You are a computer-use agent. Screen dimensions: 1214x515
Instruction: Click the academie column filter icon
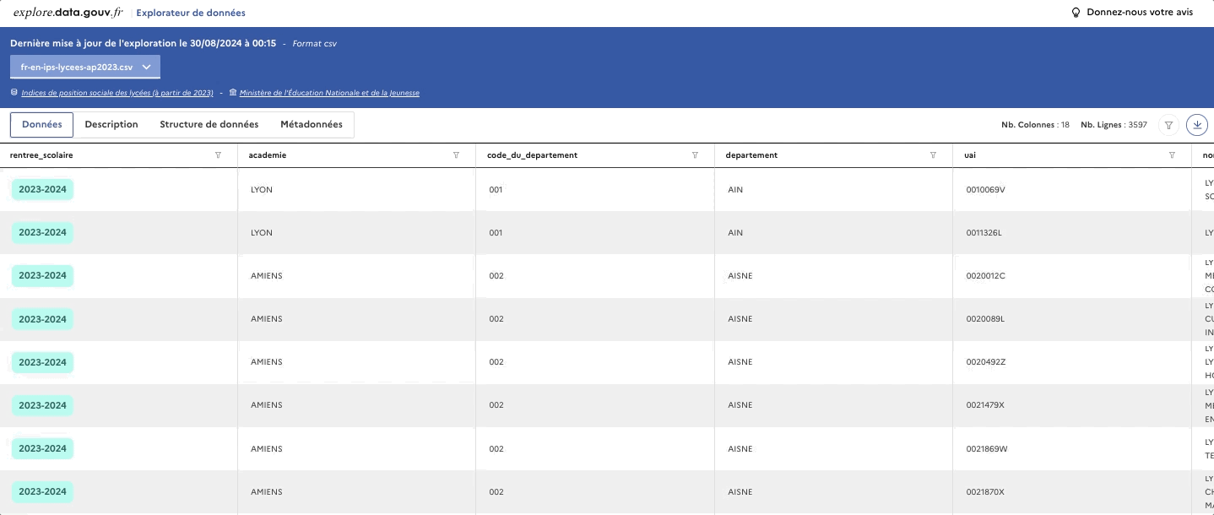point(456,155)
